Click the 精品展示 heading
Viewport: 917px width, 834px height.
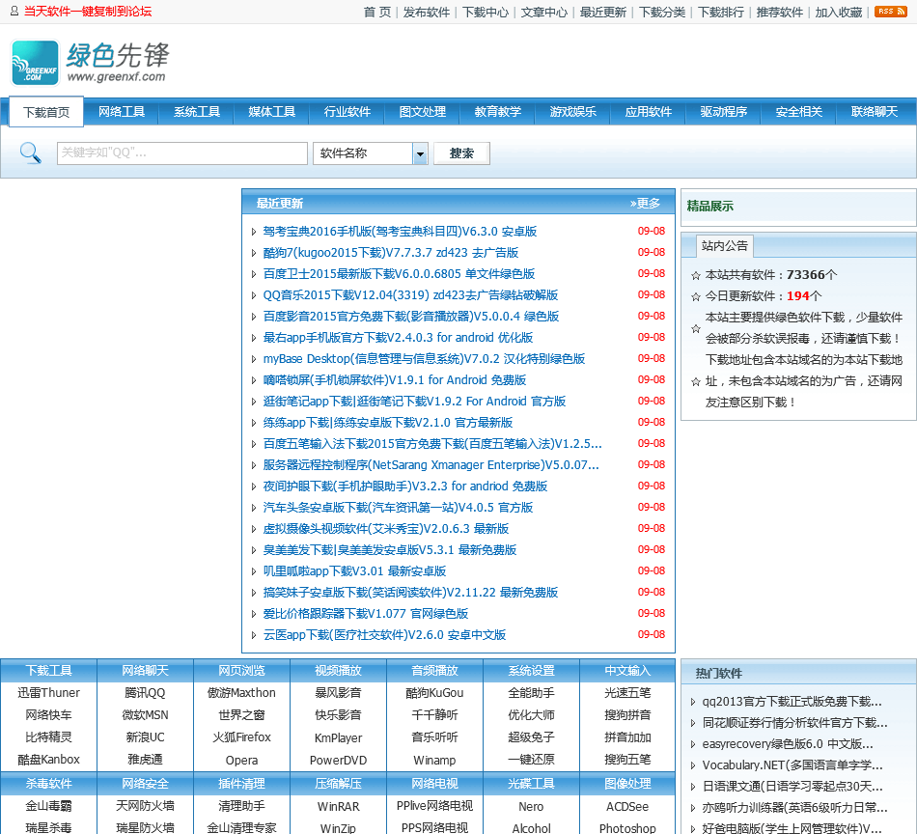click(710, 206)
